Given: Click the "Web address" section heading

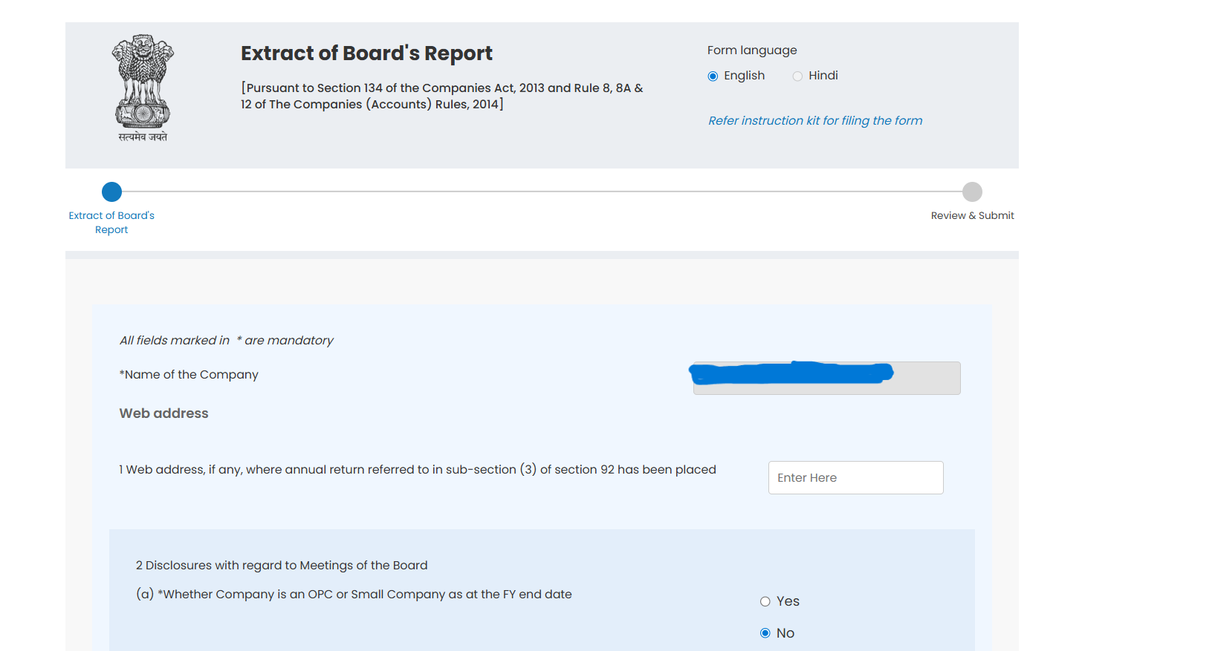Looking at the screenshot, I should coord(163,413).
